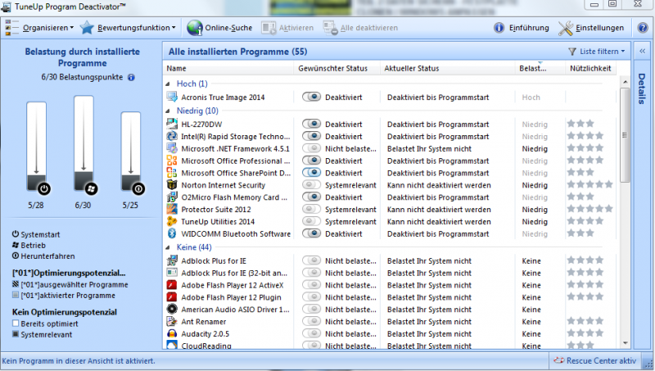Click the Microsoft Office SharePoint icon
This screenshot has height=371, width=655.
click(172, 173)
